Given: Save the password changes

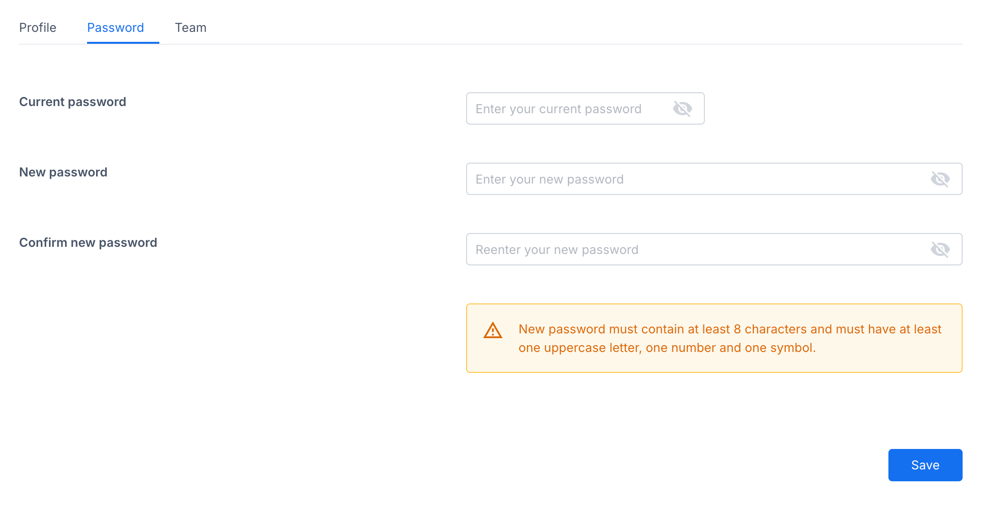Looking at the screenshot, I should [x=925, y=465].
